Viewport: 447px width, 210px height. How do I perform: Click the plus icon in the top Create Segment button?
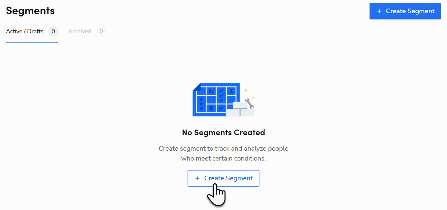click(379, 11)
